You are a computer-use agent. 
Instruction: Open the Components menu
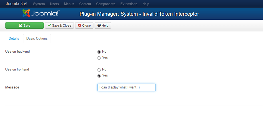point(106,4)
